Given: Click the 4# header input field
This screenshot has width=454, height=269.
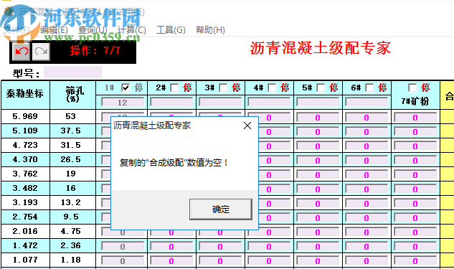Looking at the screenshot, I should pos(269,103).
